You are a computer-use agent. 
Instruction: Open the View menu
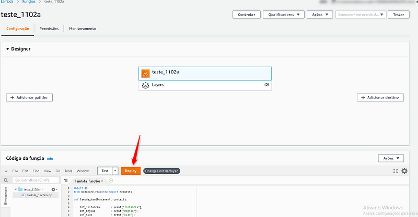(48, 171)
